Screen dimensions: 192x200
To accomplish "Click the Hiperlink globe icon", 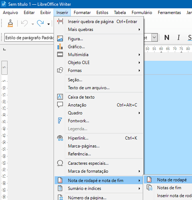I will click(60, 138).
